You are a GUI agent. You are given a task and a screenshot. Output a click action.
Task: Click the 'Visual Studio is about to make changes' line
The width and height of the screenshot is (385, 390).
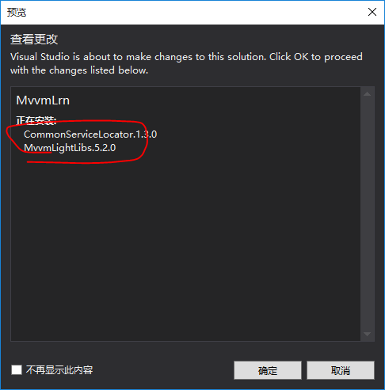point(186,57)
